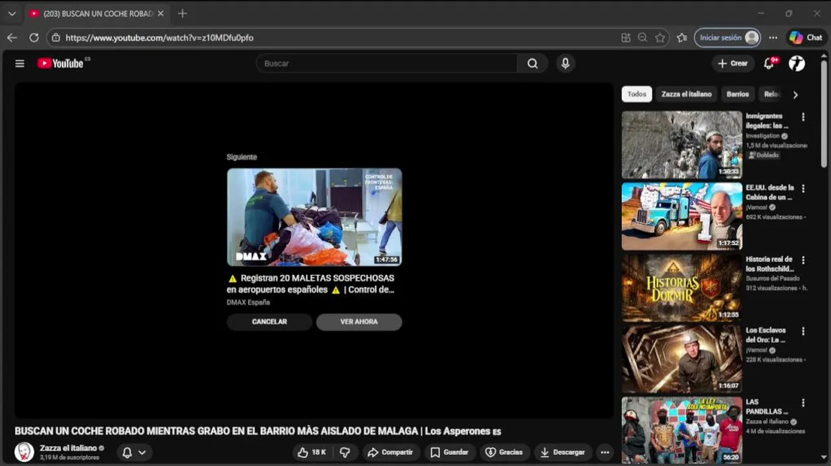Open options for the LAS PANDILLAS video

(803, 403)
